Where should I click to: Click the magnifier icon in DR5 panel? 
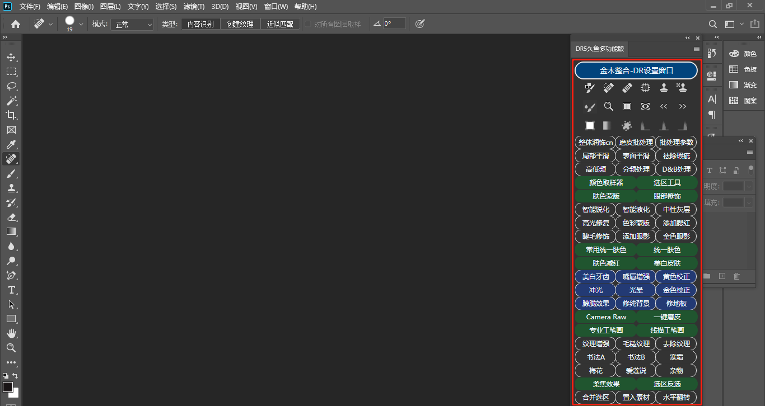(x=608, y=106)
